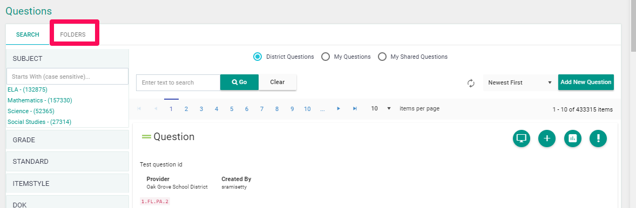The width and height of the screenshot is (636, 208).
Task: Click the 1 - 10 of 433315 items text
Action: [583, 110]
